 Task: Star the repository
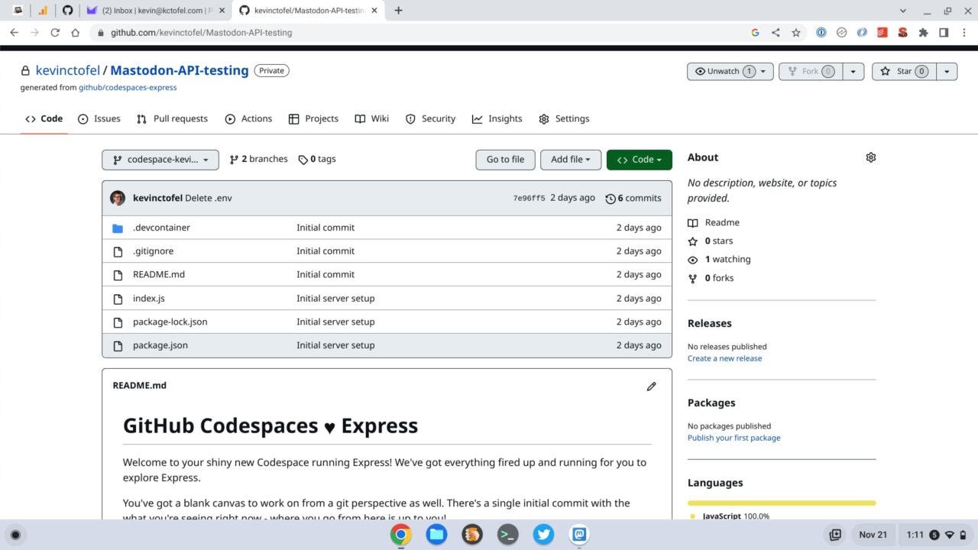click(904, 71)
